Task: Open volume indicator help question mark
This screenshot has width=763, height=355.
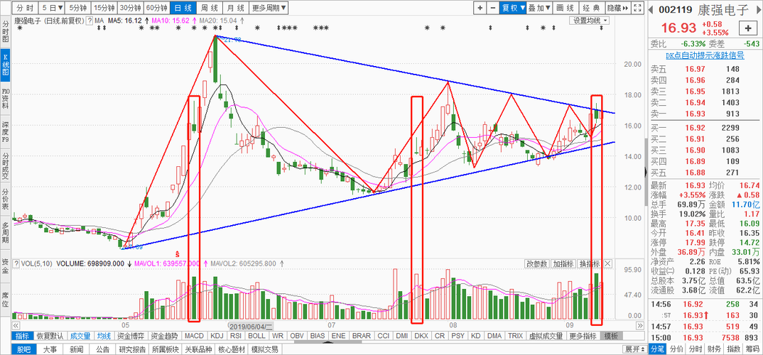Action: pos(18,263)
